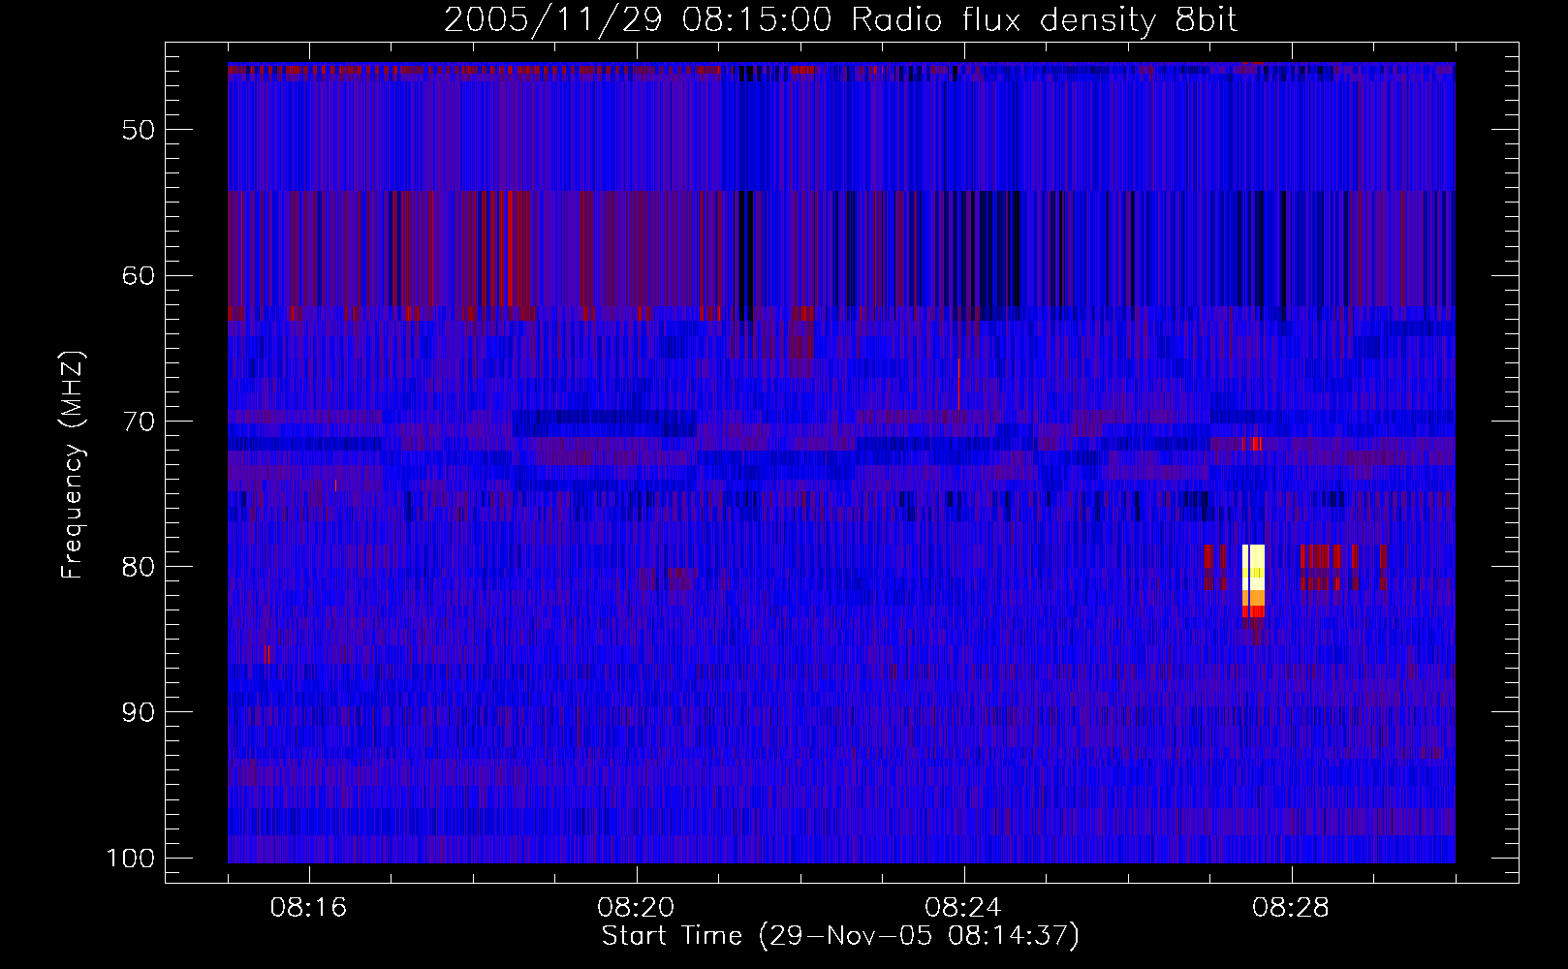Click the 08:24 time tick label
The height and width of the screenshot is (969, 1568).
[964, 908]
